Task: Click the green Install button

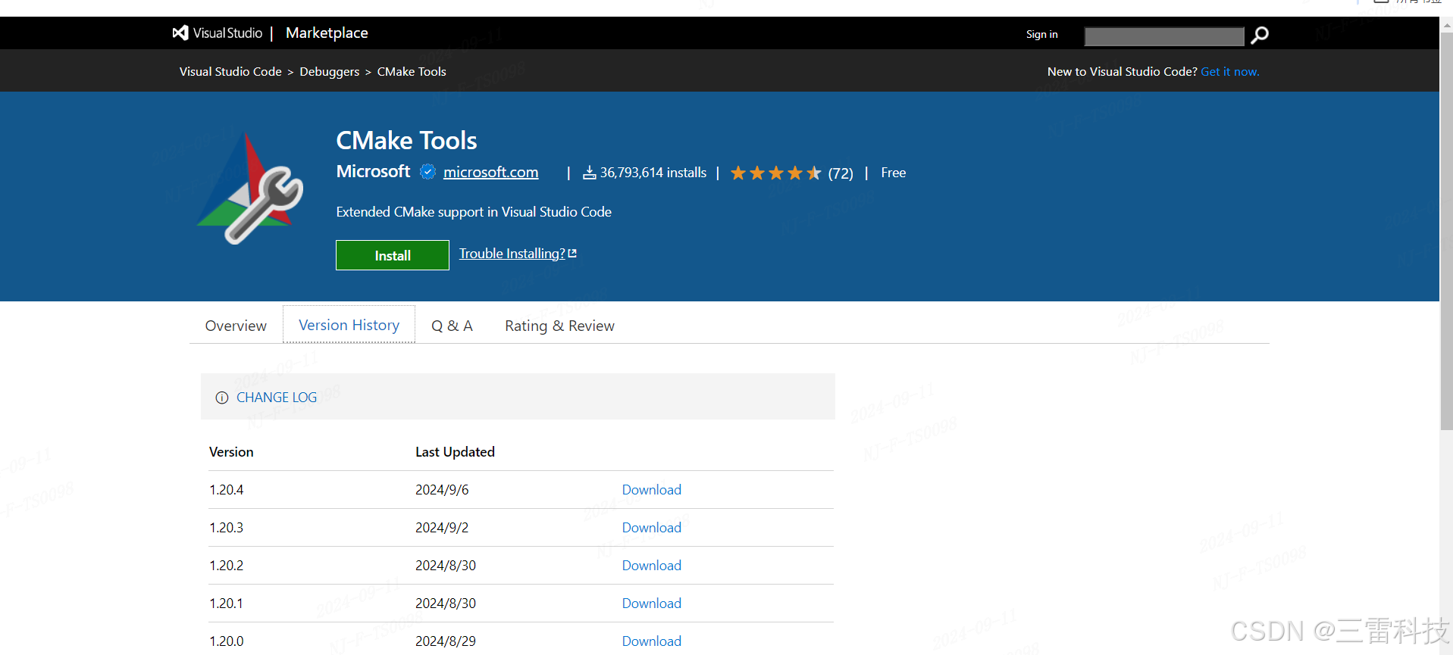Action: [x=393, y=255]
